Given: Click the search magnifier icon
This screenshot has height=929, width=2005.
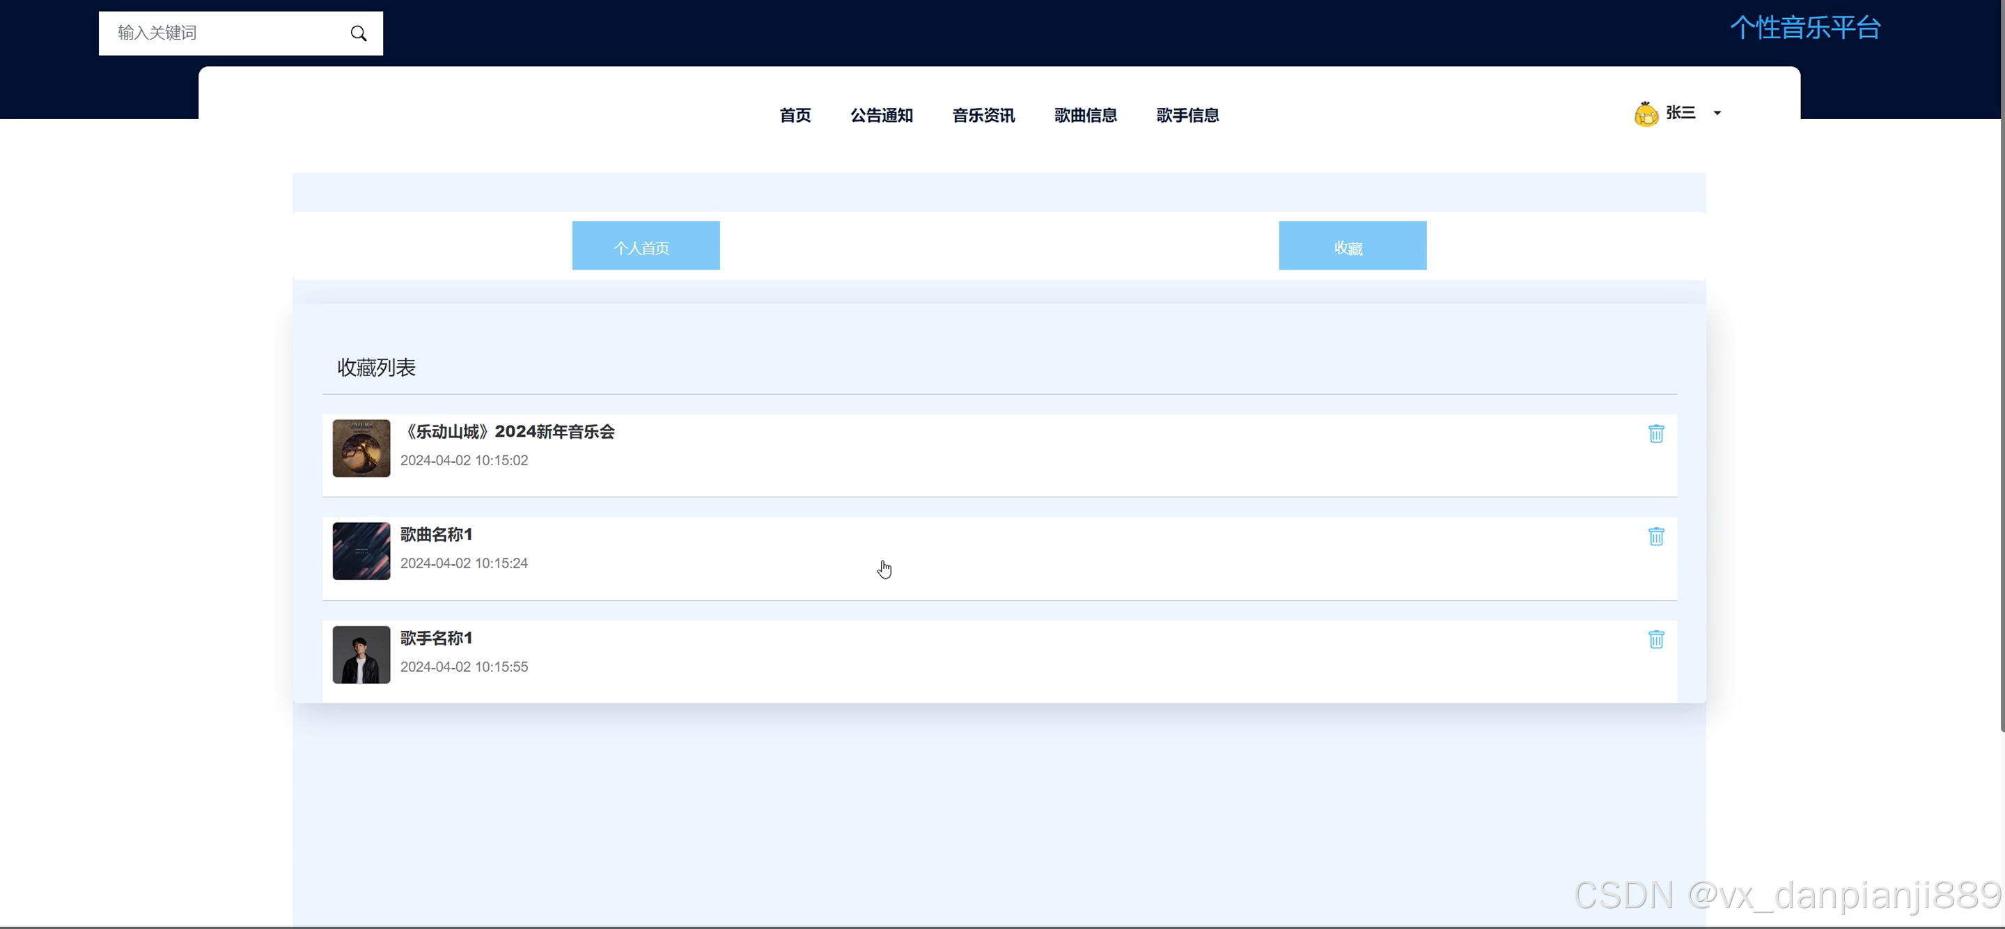Looking at the screenshot, I should tap(358, 33).
